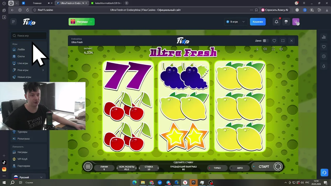Viewport: 331px width, 186px height.
Task: Select Лобби in sidebar
Action: coord(21,49)
